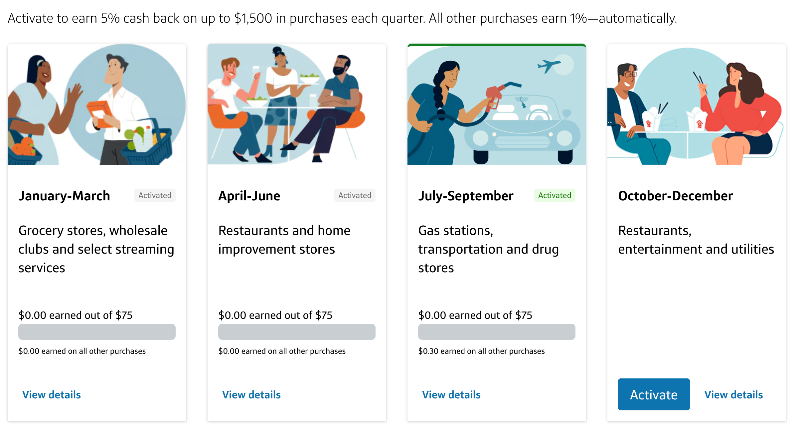The height and width of the screenshot is (428, 793).
Task: Click the April-June earnings progress bar
Action: 297,332
